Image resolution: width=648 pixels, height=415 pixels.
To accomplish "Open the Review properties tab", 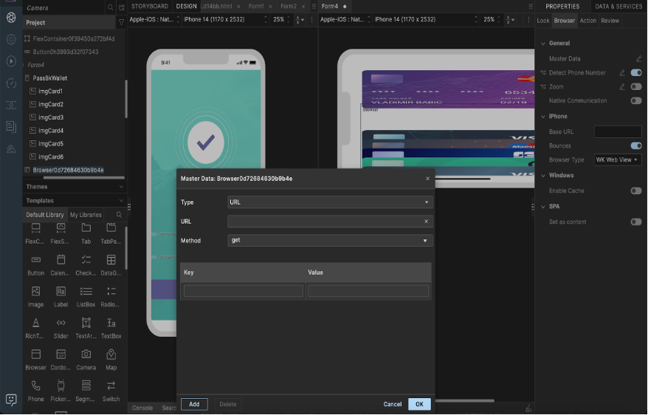I will [610, 21].
